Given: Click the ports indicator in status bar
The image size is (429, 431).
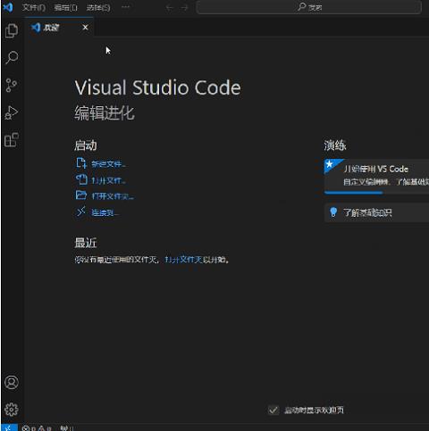Looking at the screenshot, I should (x=66, y=428).
